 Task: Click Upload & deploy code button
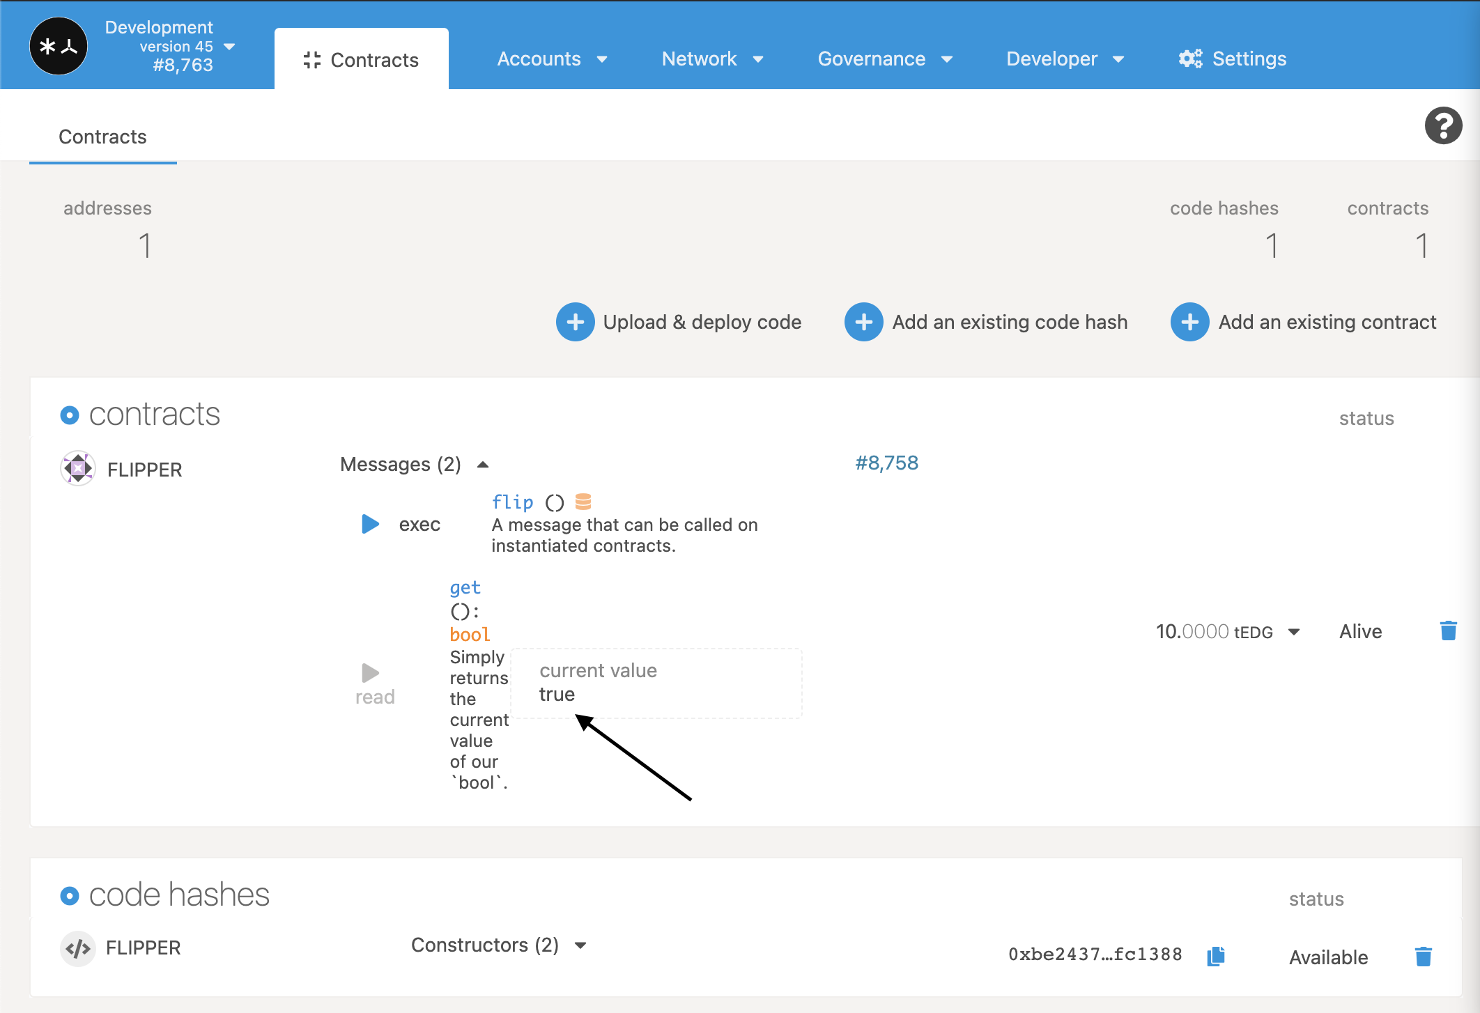(679, 322)
